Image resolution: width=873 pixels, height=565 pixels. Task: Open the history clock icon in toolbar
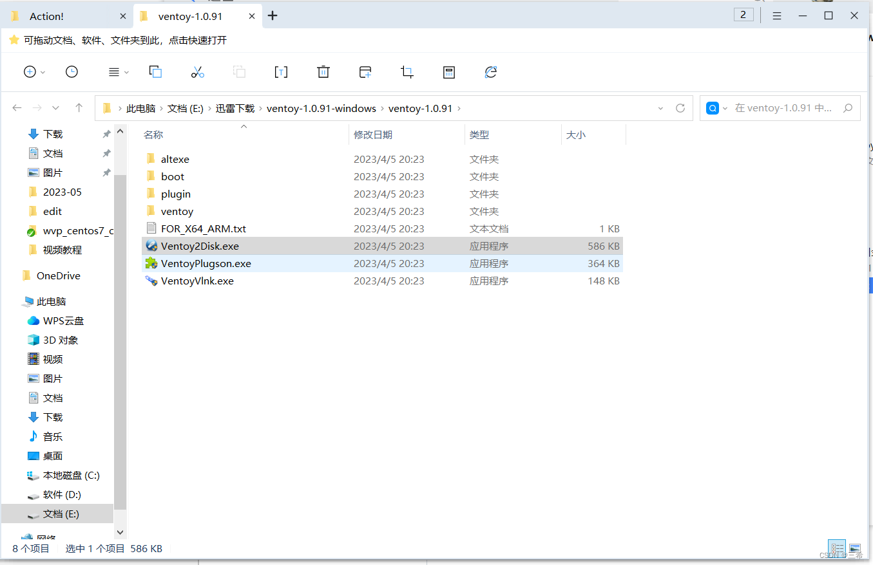click(x=72, y=72)
